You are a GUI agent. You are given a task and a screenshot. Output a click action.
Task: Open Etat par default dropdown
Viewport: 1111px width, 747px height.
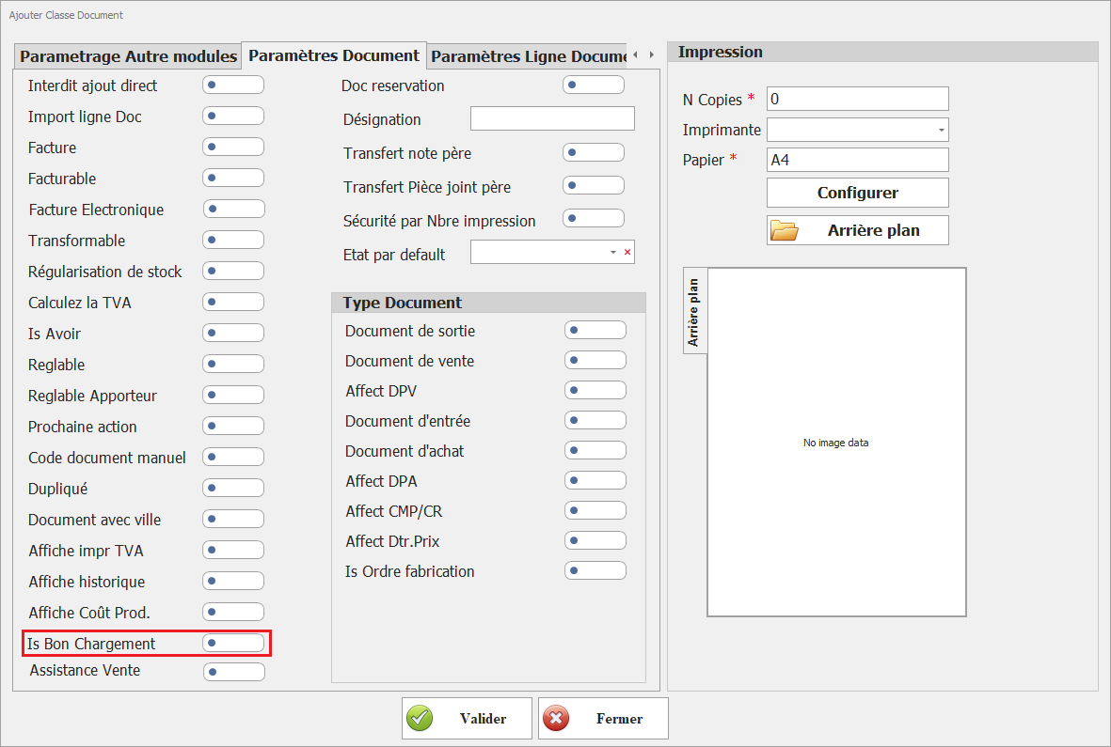[613, 253]
